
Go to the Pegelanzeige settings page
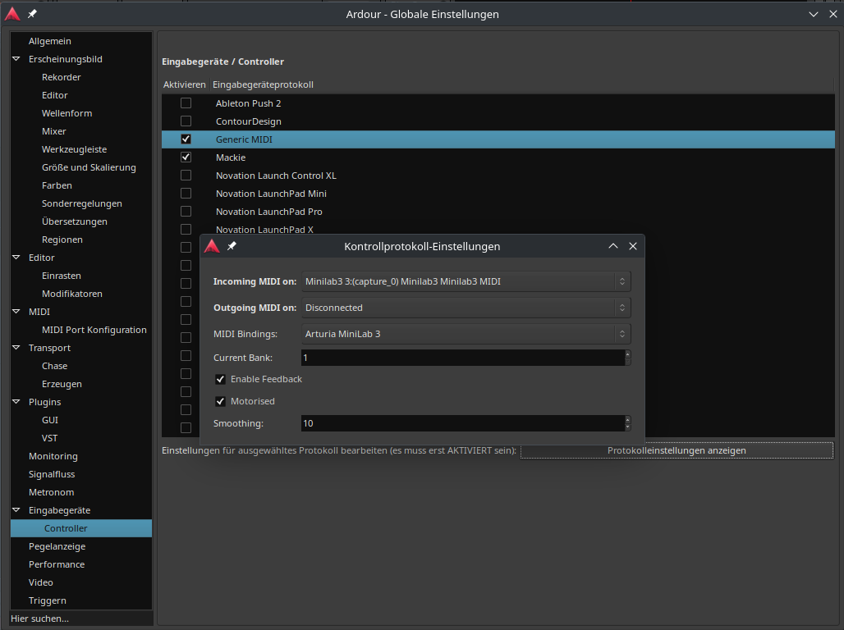57,546
